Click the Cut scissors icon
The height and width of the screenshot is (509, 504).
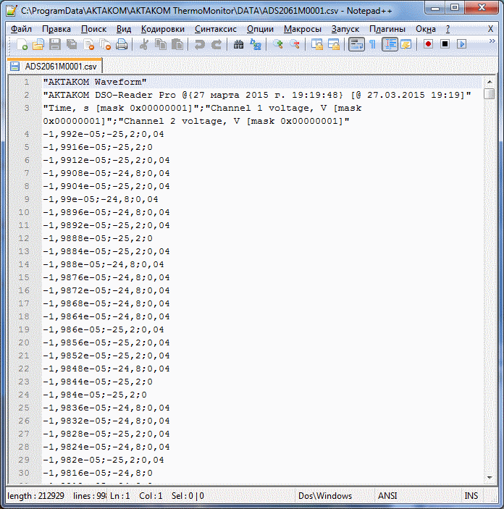[143, 44]
